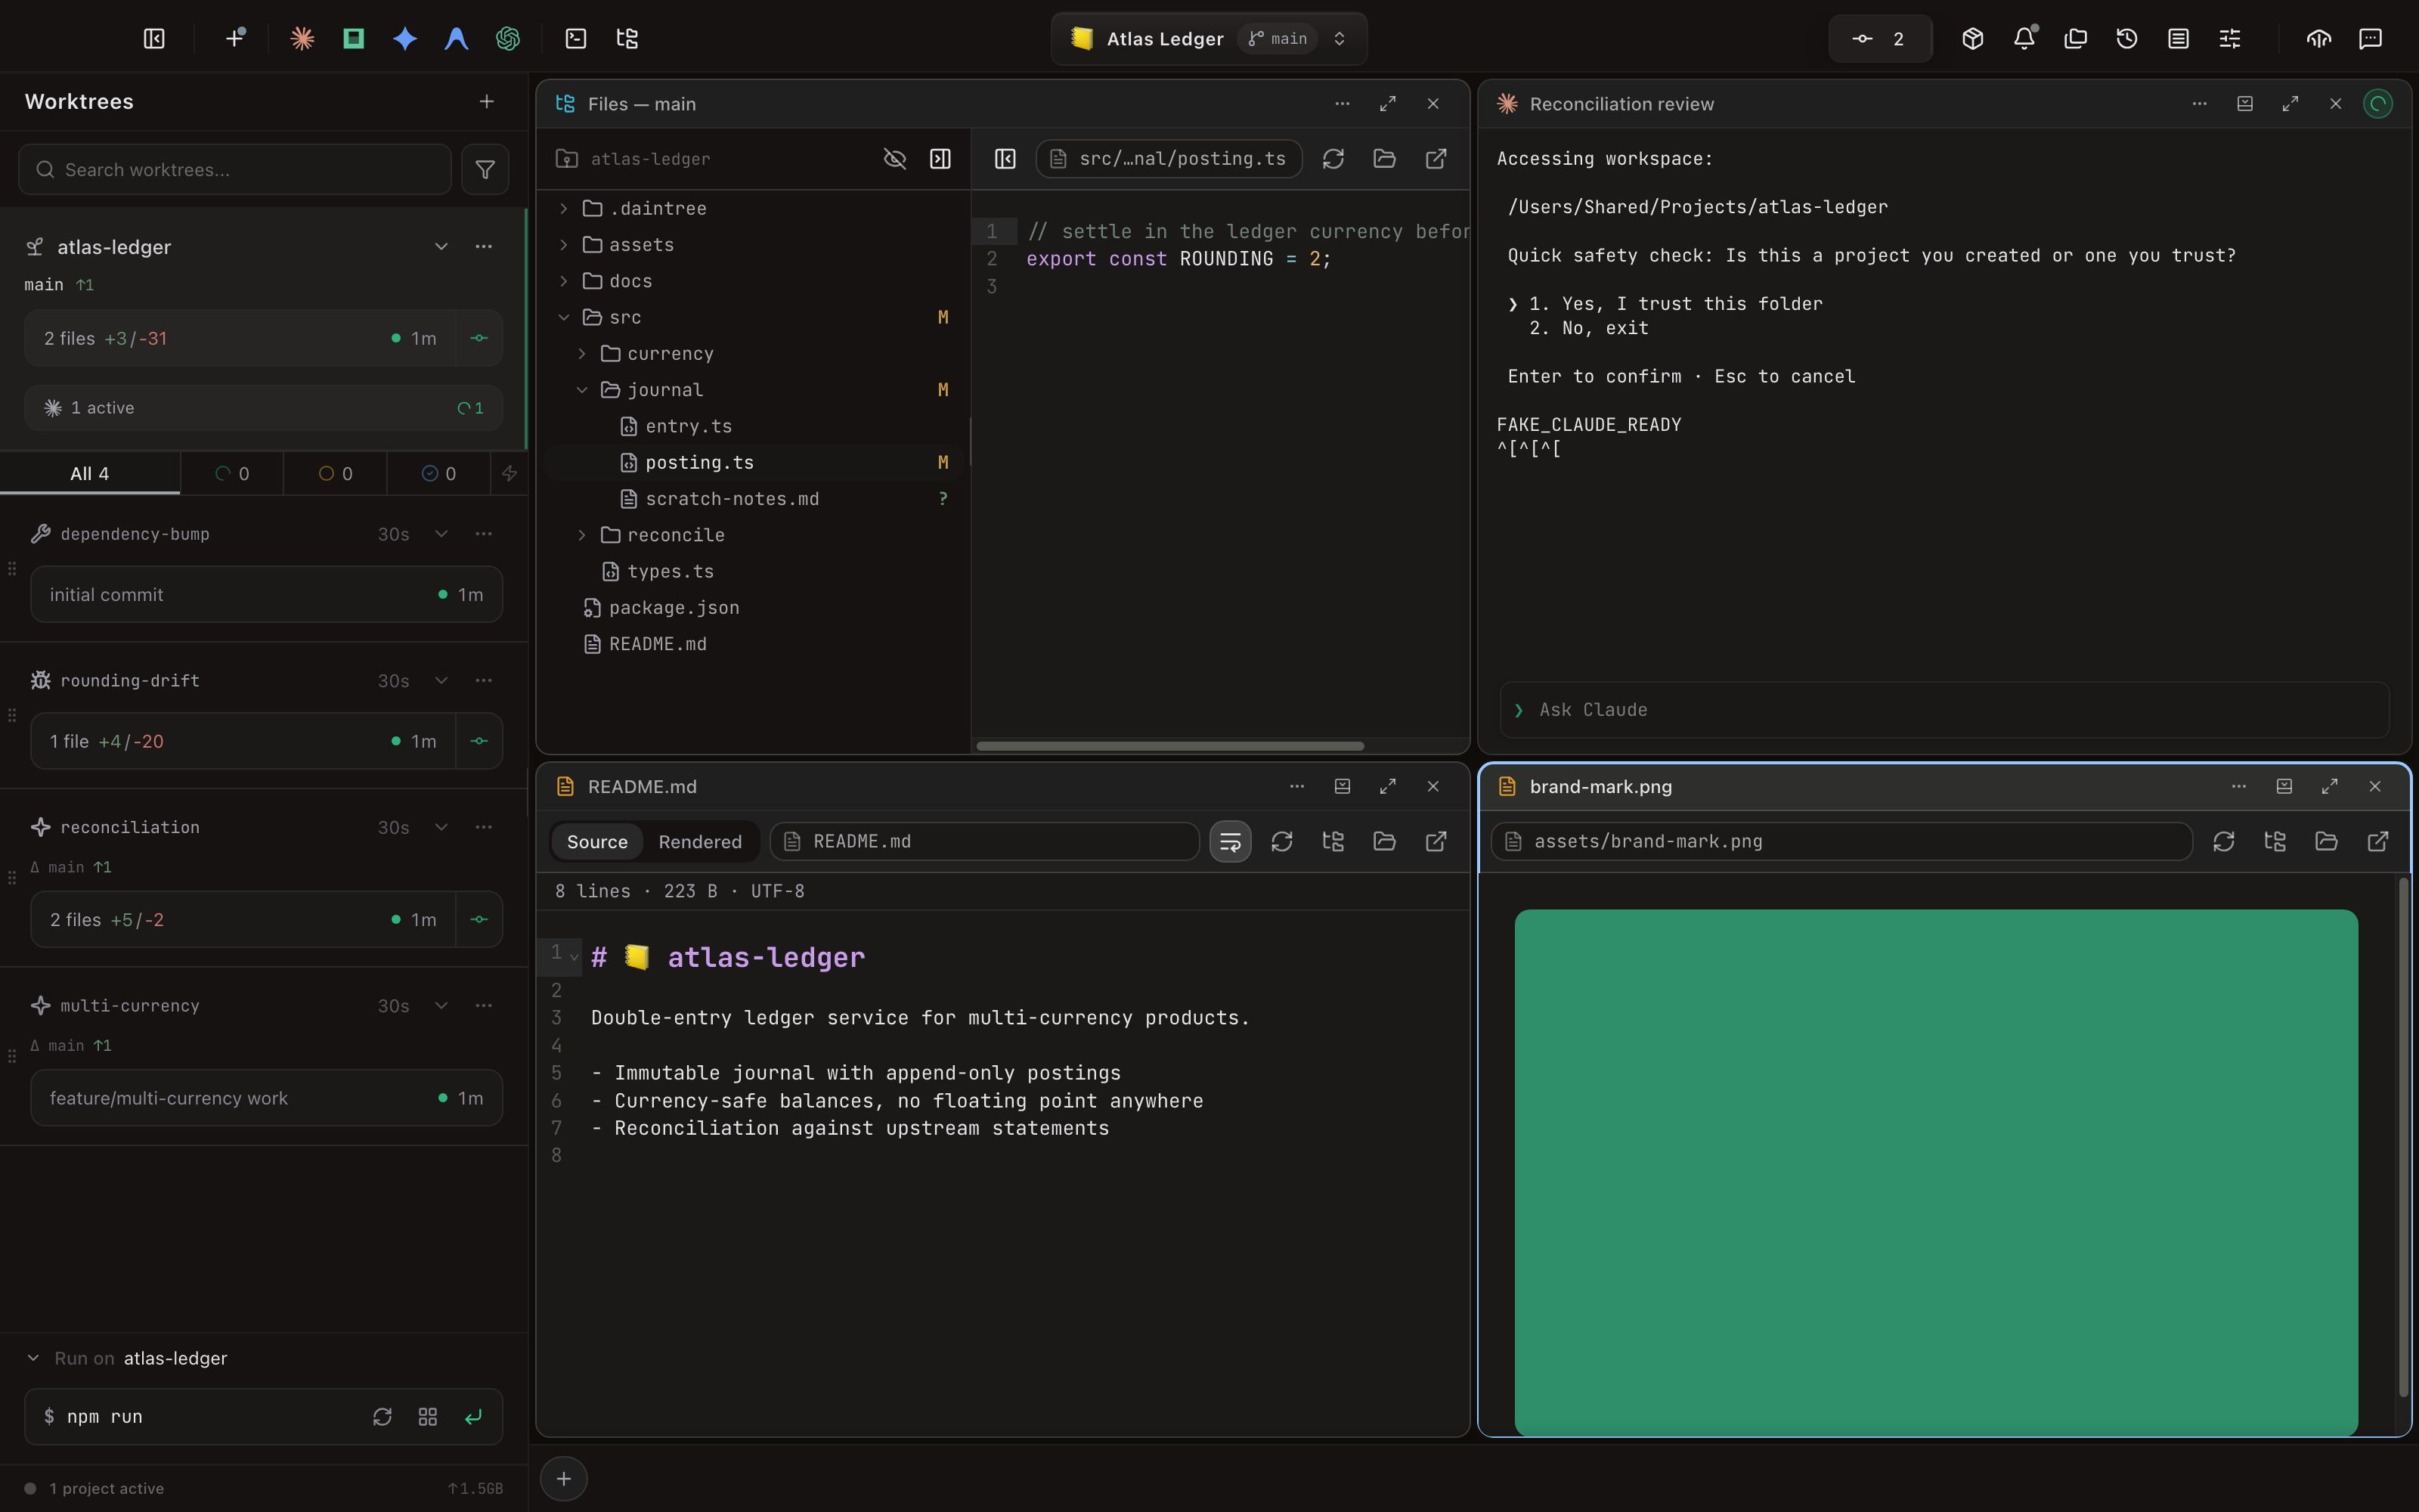Open the notifications bell
2419x1512 pixels.
(2024, 38)
